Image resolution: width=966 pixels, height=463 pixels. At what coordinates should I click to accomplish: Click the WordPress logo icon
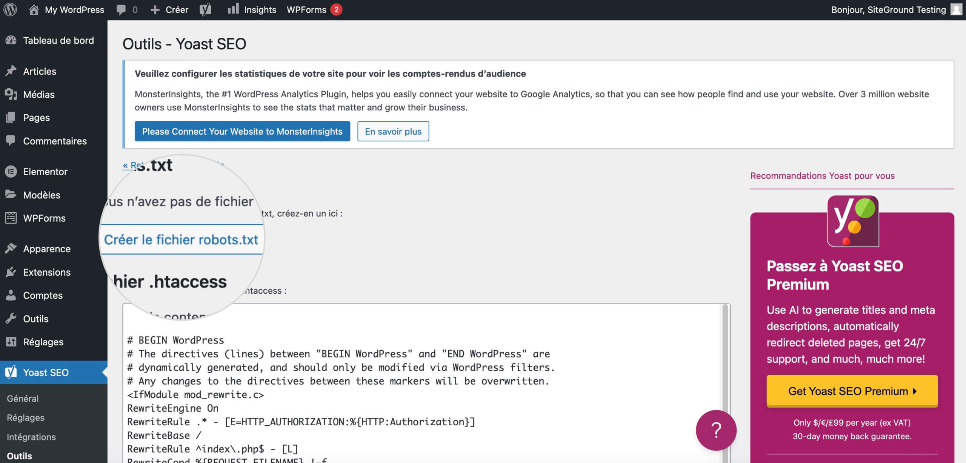coord(10,10)
